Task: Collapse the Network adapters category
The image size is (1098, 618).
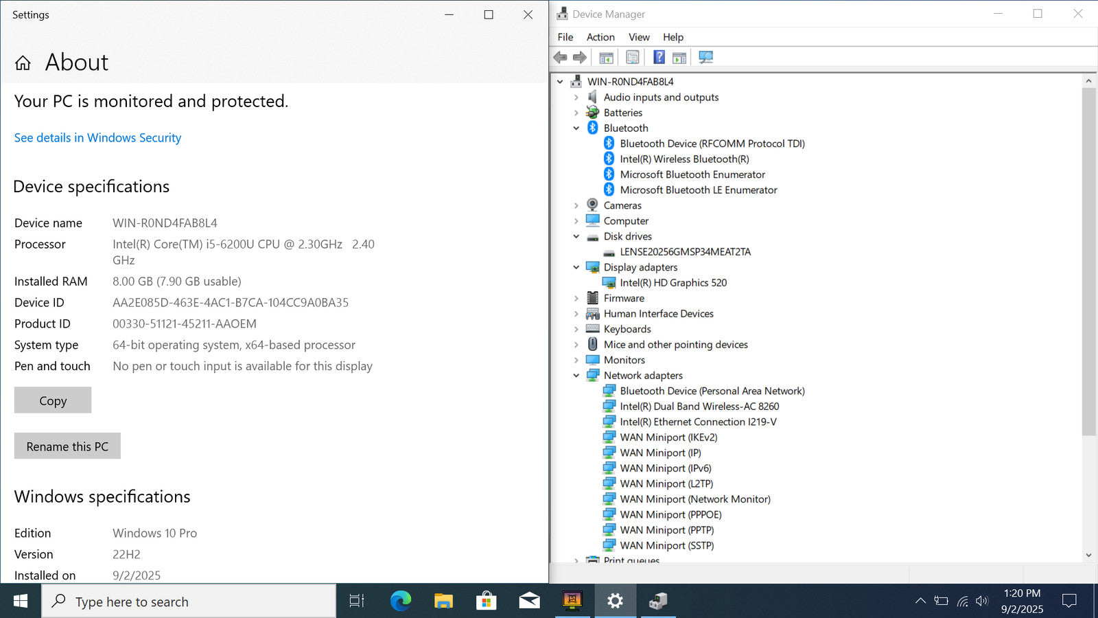Action: [576, 376]
